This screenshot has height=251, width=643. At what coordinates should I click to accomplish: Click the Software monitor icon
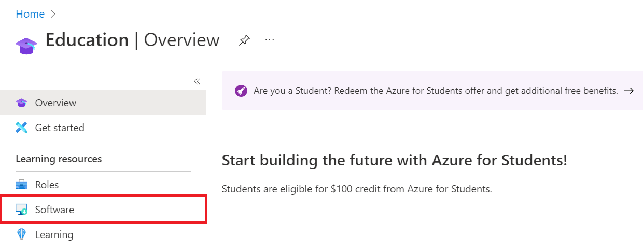(x=21, y=210)
